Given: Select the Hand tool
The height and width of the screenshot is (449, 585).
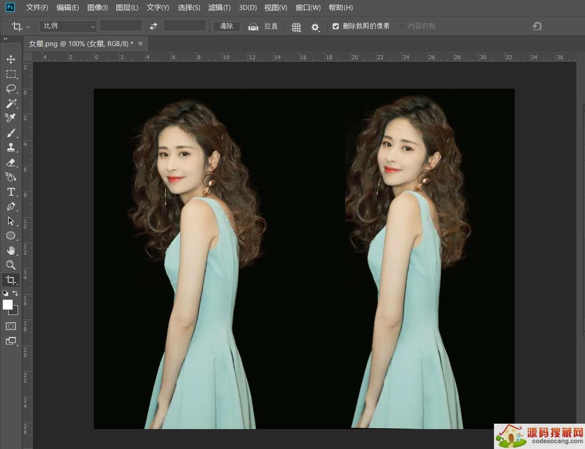Looking at the screenshot, I should [x=11, y=250].
